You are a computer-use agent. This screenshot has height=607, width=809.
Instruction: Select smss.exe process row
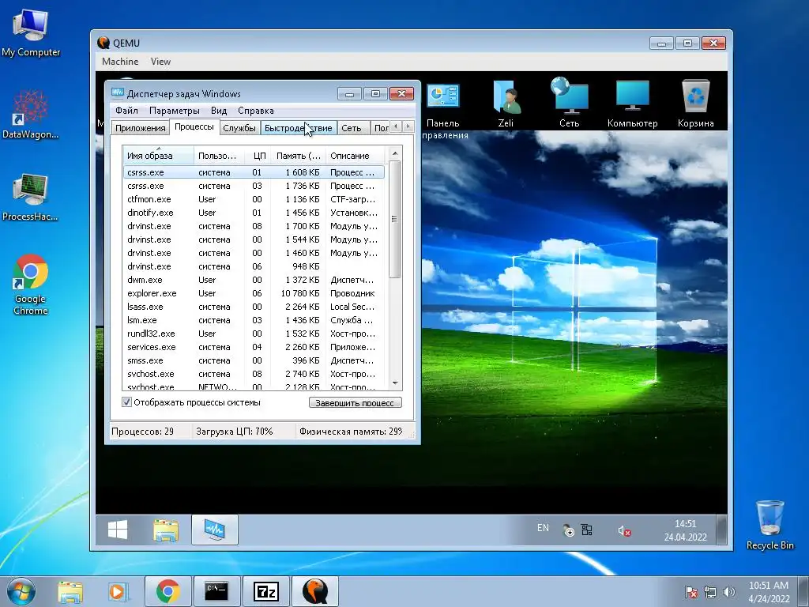coord(254,360)
